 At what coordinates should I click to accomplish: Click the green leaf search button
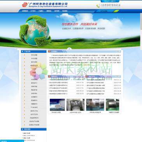coord(116,11)
